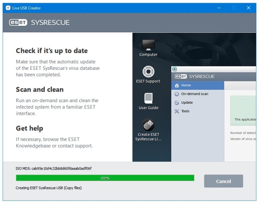Click the 'Get help' heading
This screenshot has width=259, height=205.
point(29,128)
